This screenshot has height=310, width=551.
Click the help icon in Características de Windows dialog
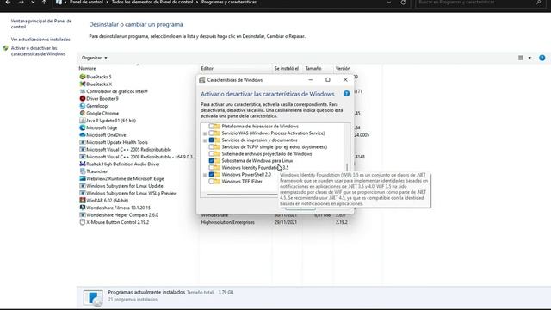point(346,94)
